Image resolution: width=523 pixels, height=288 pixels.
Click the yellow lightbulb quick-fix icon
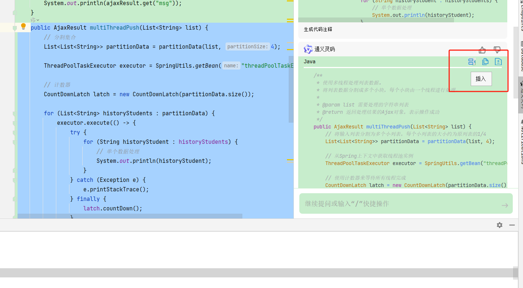coord(23,26)
